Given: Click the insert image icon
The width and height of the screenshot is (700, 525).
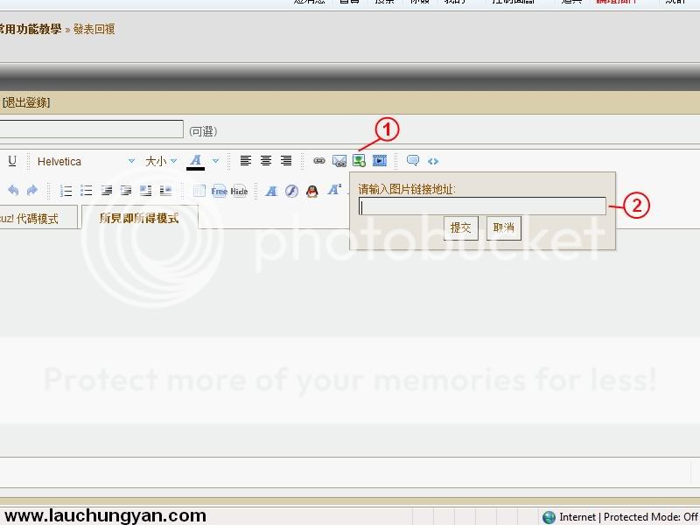Looking at the screenshot, I should tap(360, 161).
